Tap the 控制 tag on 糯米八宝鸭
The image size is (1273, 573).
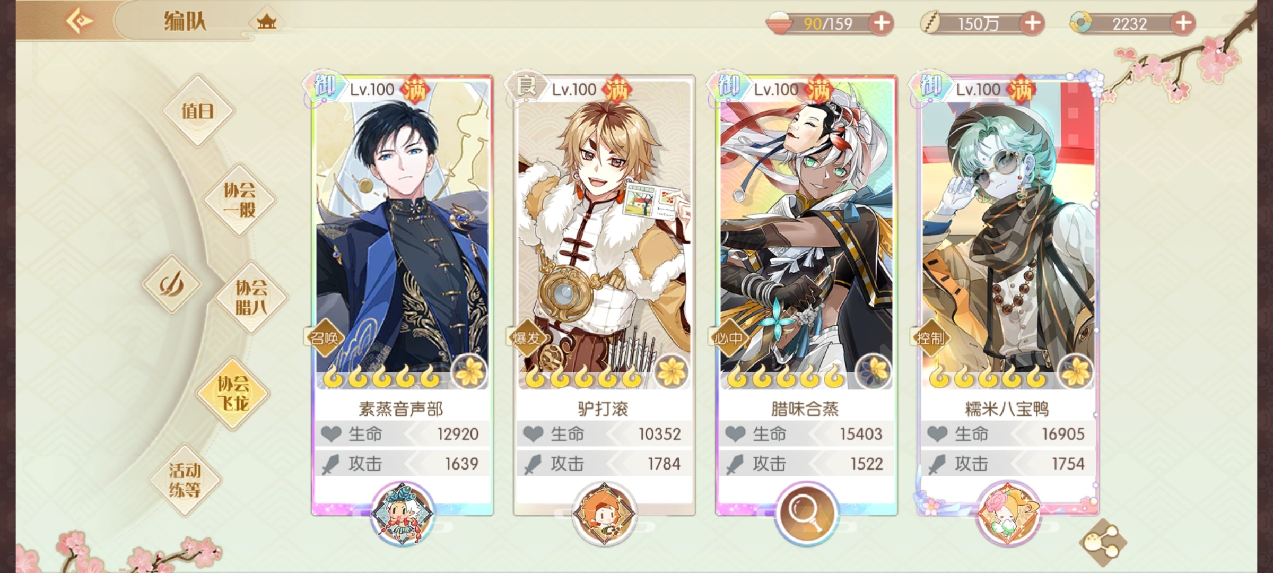tap(930, 338)
